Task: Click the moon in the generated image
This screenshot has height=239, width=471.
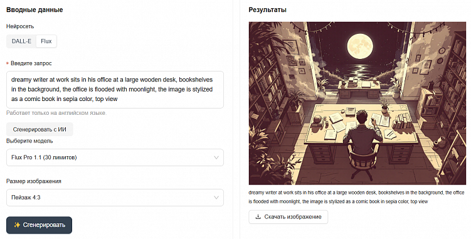Action: pyautogui.click(x=360, y=46)
